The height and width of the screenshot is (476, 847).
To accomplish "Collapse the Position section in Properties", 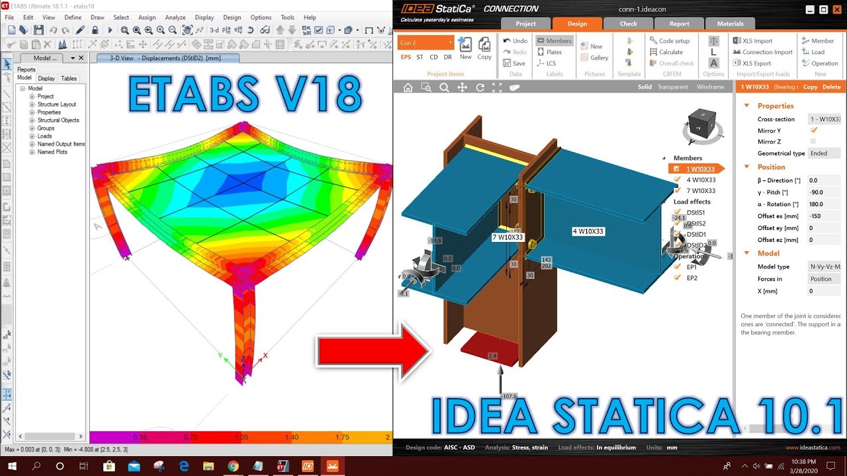I will tap(746, 167).
